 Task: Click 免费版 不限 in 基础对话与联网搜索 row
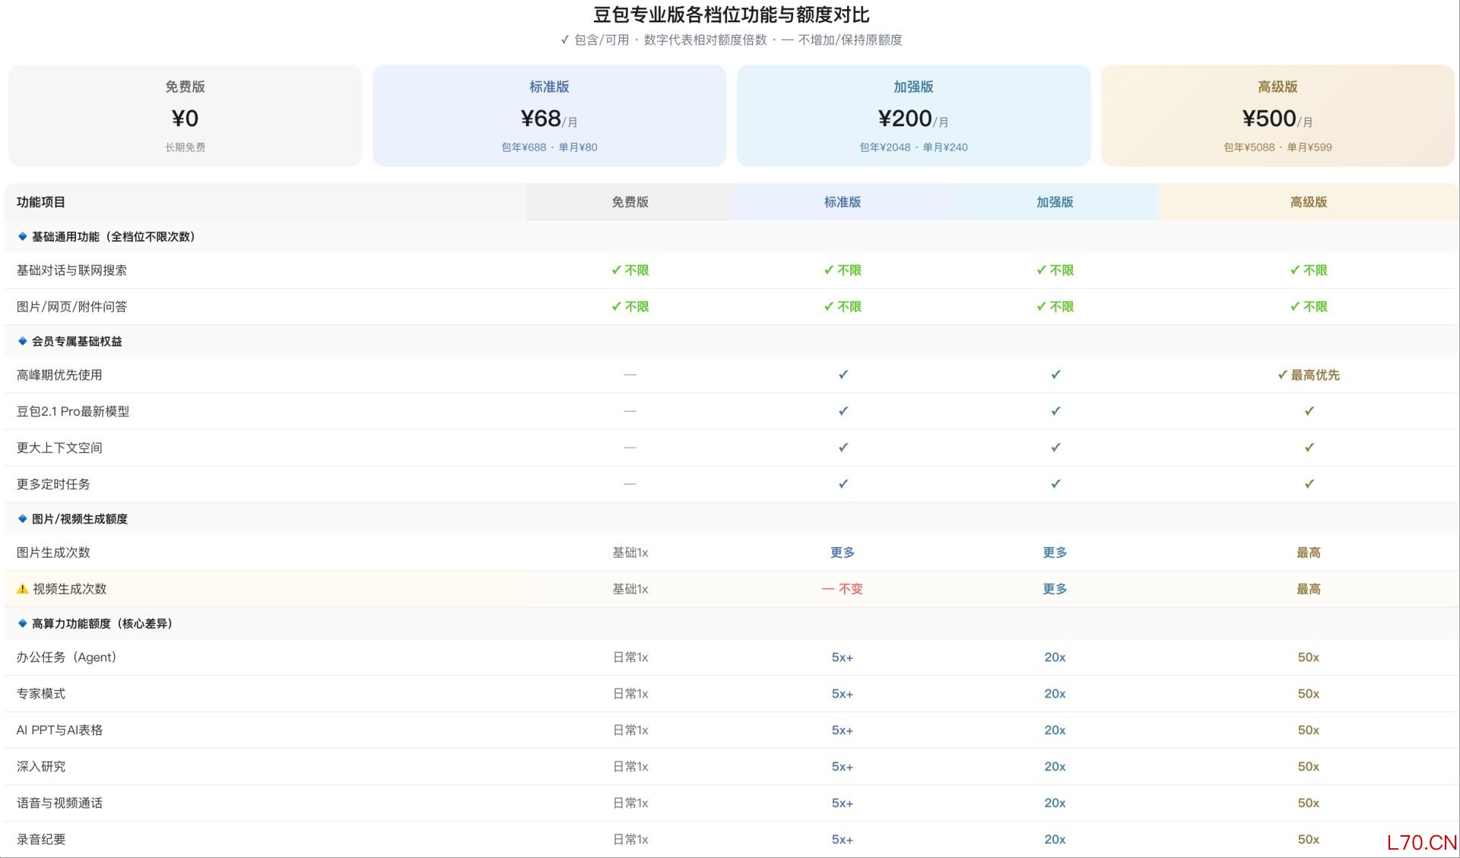(630, 271)
